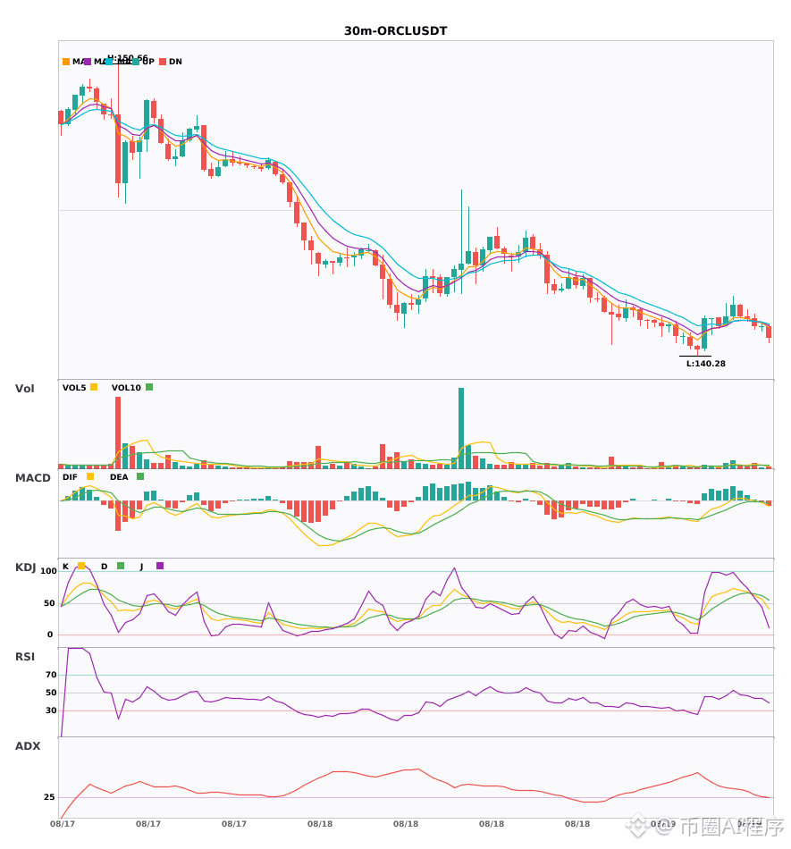Click the VOL5 legend text

pos(74,388)
